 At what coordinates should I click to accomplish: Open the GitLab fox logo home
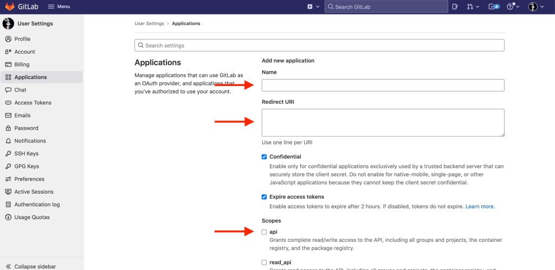pos(10,6)
